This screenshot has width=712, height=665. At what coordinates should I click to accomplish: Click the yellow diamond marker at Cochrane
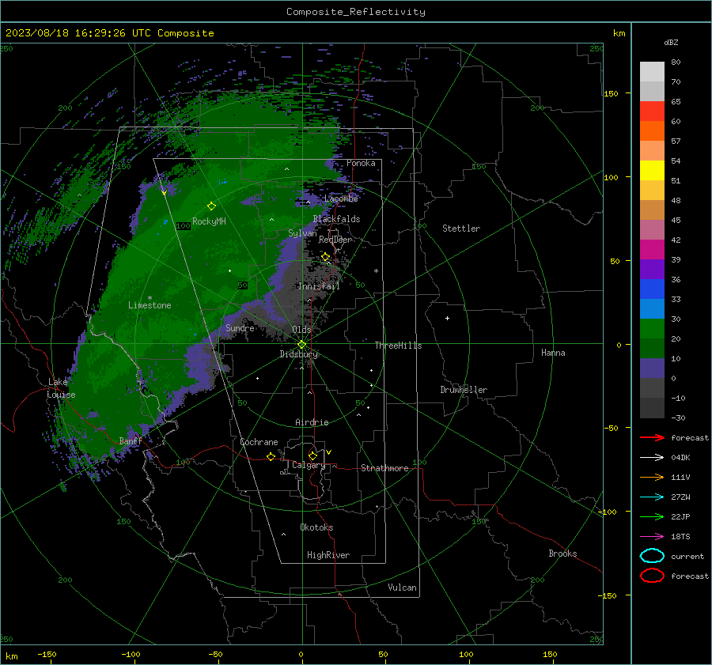[271, 456]
